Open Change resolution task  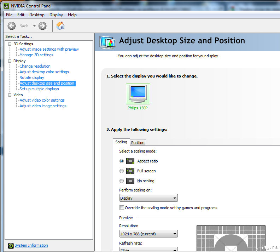click(x=35, y=66)
